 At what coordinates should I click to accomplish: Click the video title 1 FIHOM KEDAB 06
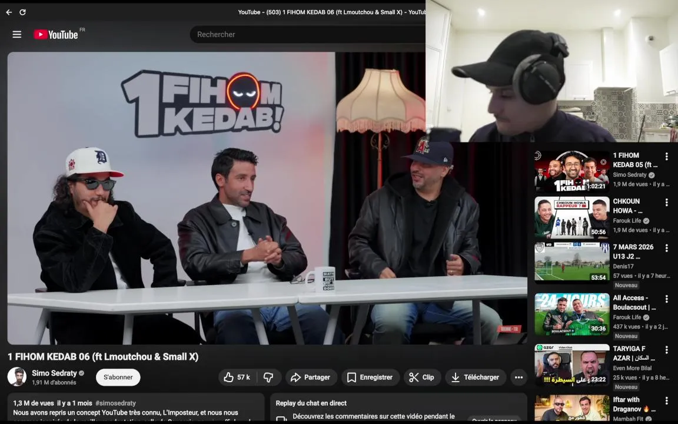click(103, 356)
